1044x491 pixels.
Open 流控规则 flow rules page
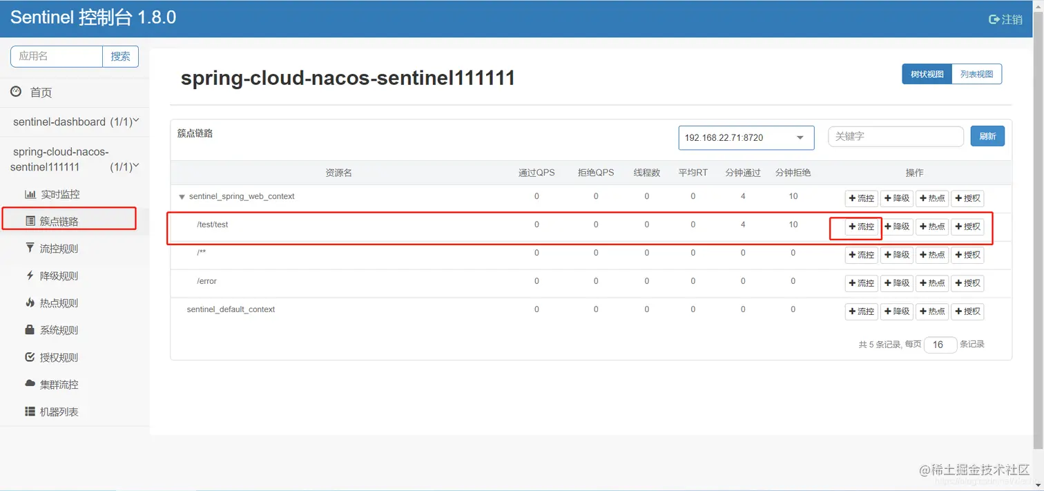click(x=59, y=249)
